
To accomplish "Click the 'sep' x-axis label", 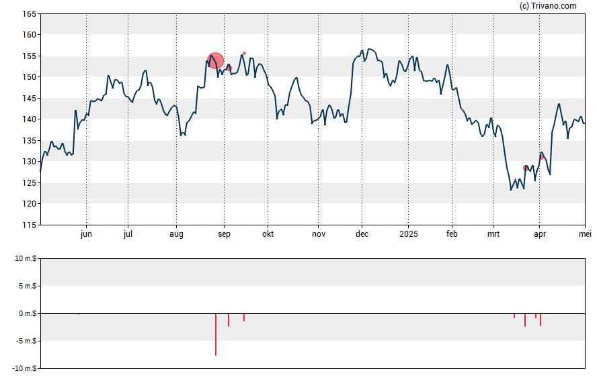I will click(x=225, y=234).
